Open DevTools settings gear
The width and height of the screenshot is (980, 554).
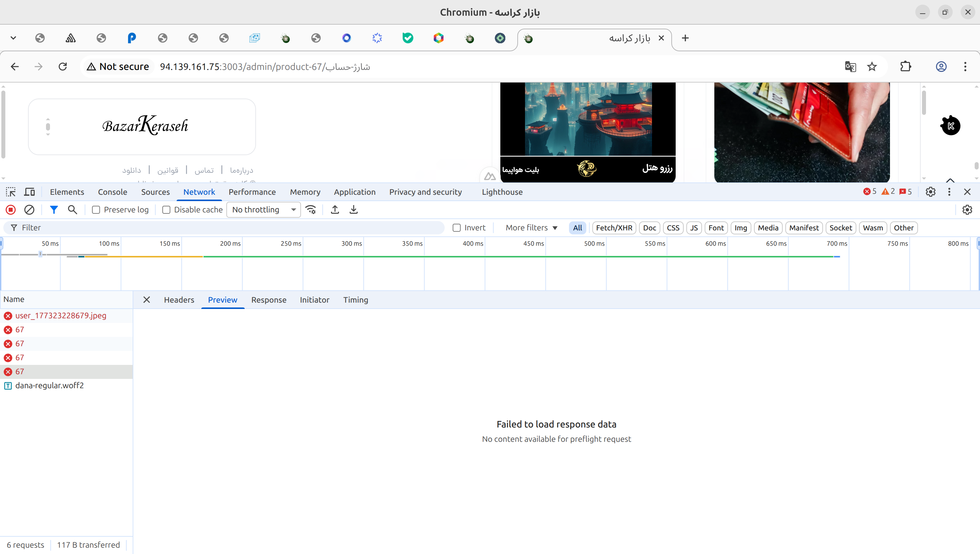pyautogui.click(x=930, y=192)
